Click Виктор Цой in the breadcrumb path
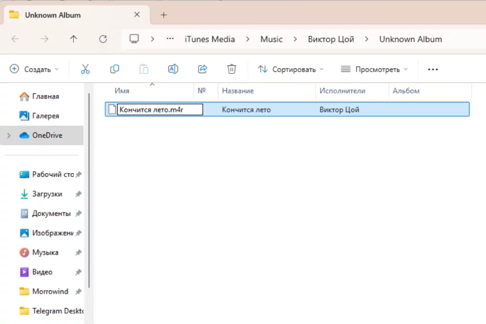Screen dimensions: 486x324 [x=331, y=39]
